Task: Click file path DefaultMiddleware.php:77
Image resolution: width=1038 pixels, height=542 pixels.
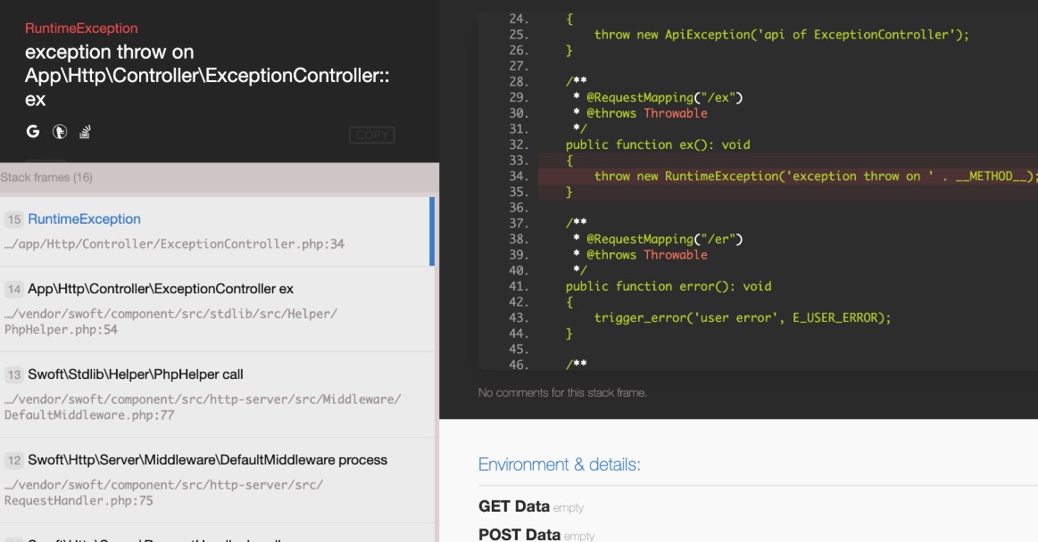Action: pyautogui.click(x=203, y=407)
